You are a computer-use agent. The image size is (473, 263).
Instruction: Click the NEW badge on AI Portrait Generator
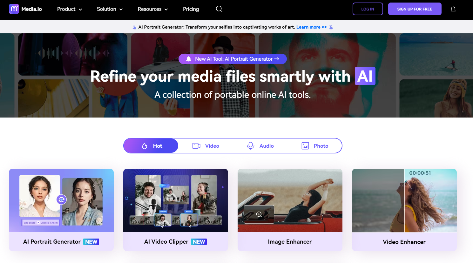click(x=91, y=242)
